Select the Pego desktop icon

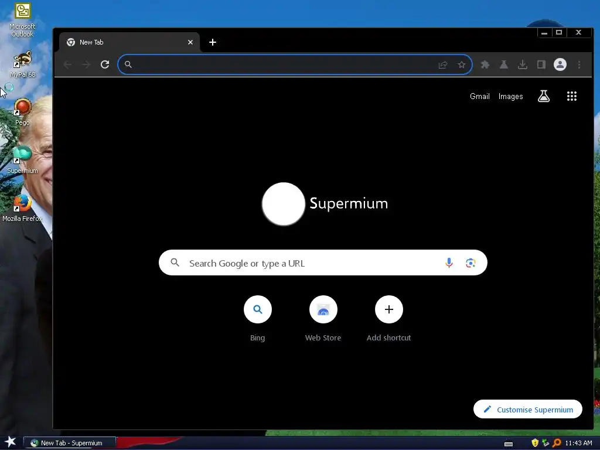[x=22, y=112]
